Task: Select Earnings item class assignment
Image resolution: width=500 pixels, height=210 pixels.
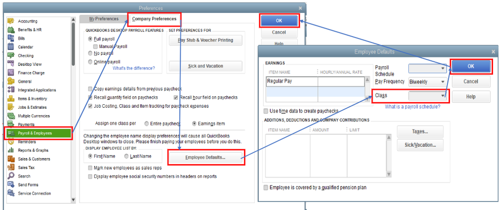Action: [x=194, y=123]
